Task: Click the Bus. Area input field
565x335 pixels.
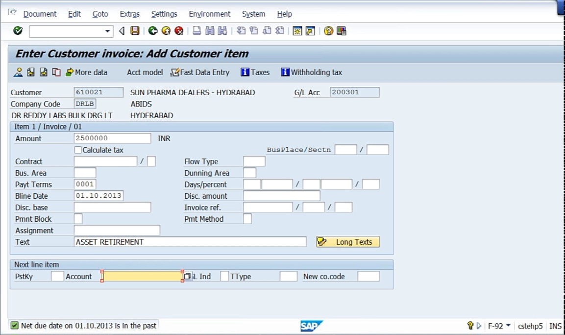Action: click(x=85, y=173)
